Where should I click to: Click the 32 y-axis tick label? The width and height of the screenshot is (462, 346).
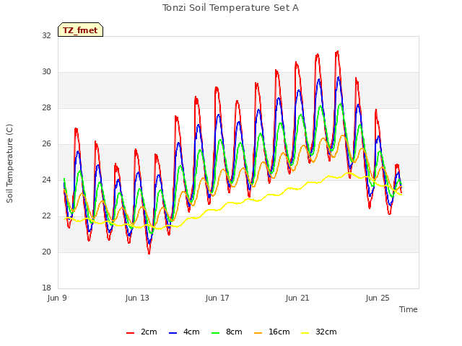tap(46, 35)
